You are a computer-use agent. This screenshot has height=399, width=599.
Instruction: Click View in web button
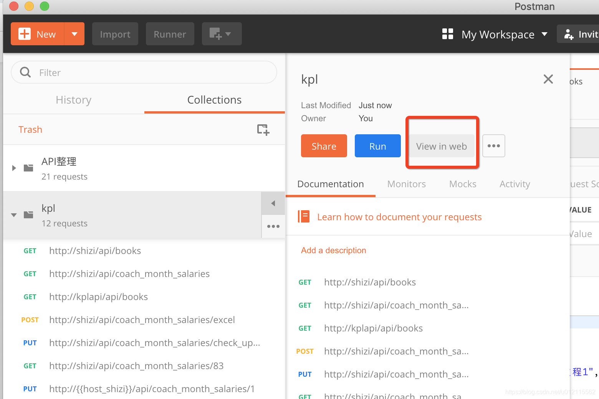coord(442,146)
